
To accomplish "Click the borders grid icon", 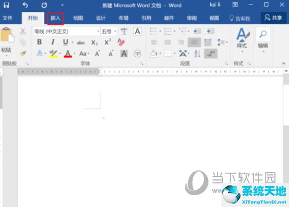I will (168, 54).
